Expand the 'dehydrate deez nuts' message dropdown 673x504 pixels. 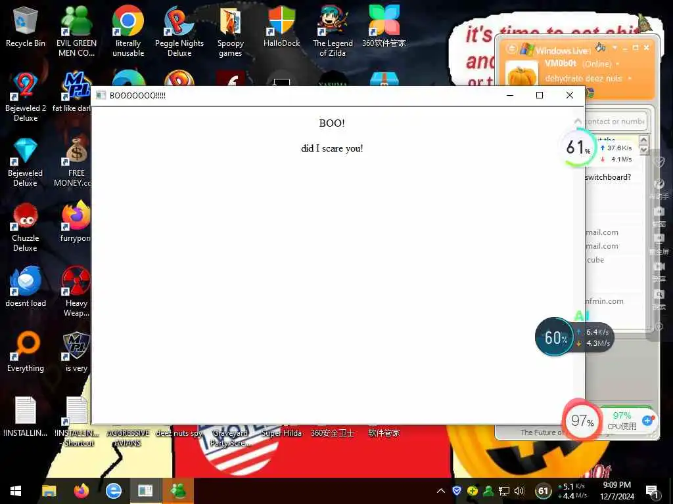[x=630, y=79]
